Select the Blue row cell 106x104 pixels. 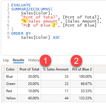[11, 77]
